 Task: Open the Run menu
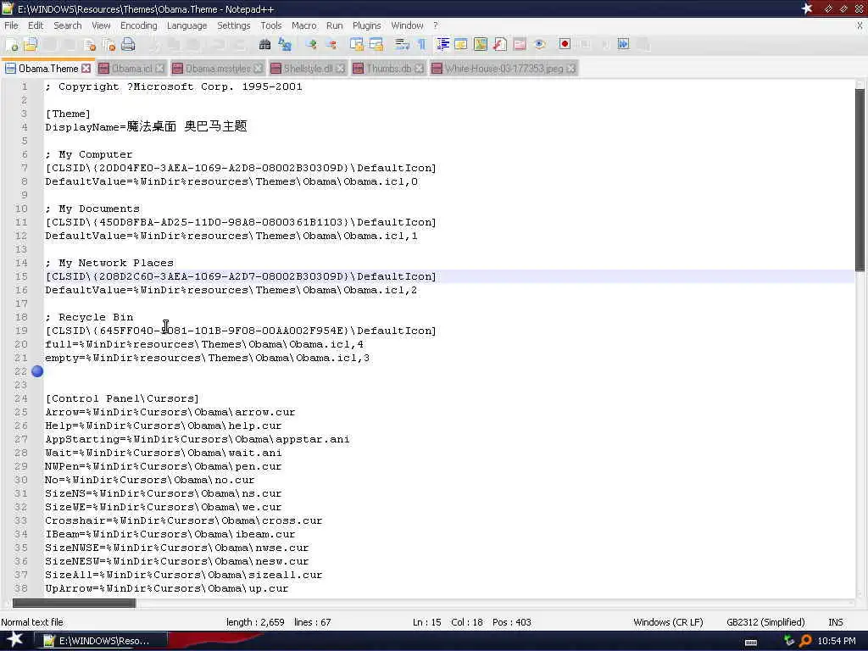coord(334,25)
